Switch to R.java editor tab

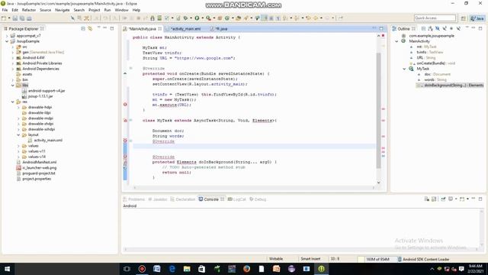click(221, 29)
